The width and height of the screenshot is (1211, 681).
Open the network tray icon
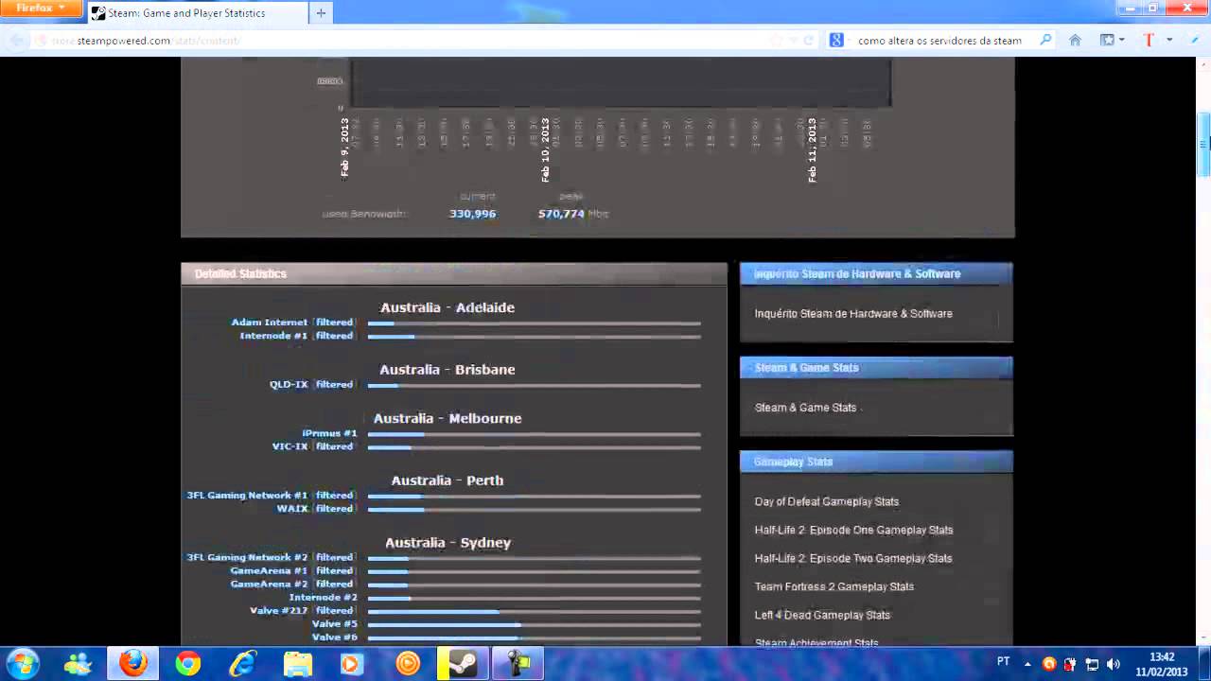tap(1092, 664)
